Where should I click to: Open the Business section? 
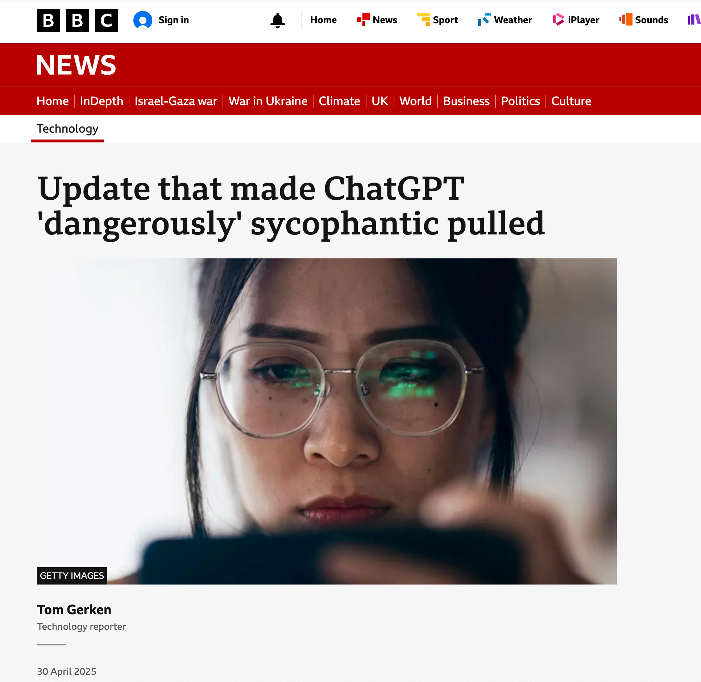466,101
